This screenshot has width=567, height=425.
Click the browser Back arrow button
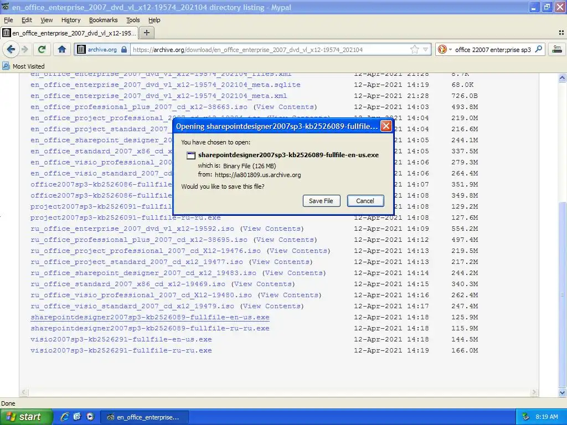11,49
